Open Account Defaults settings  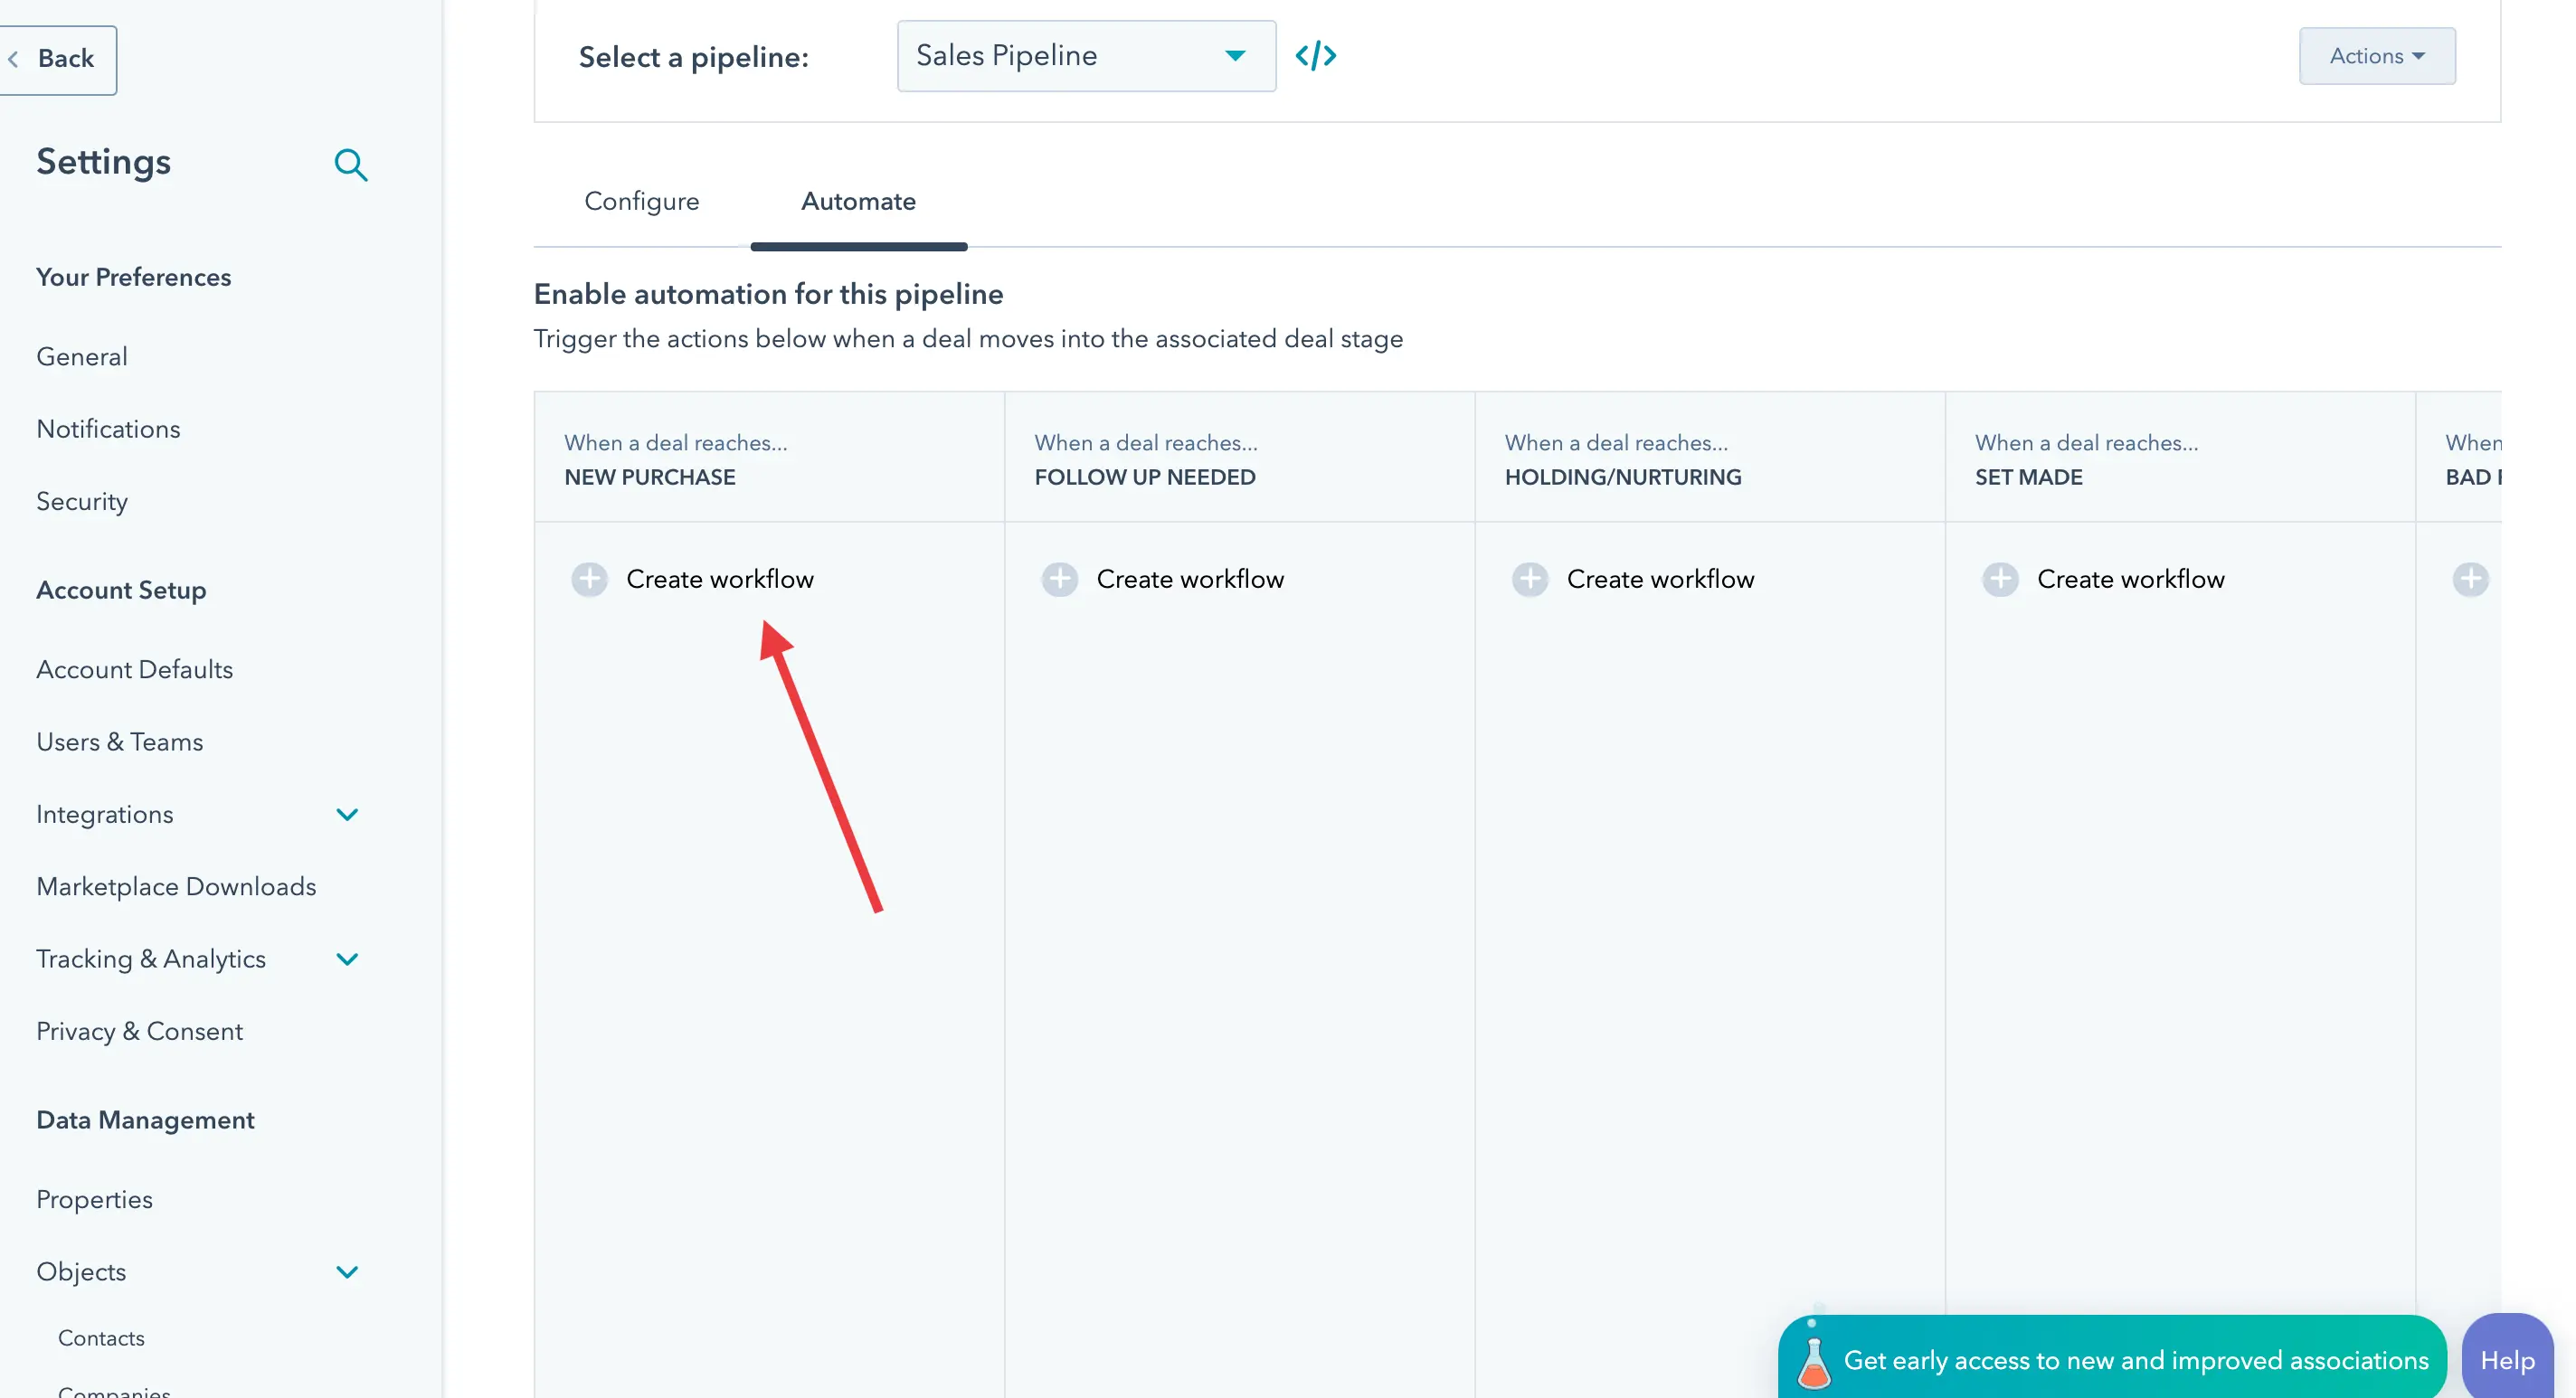(x=134, y=670)
